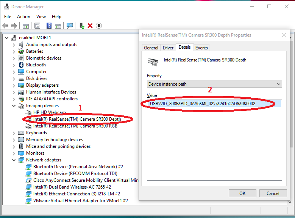Screen dimensions: 295x218
Task: Switch to the Events tab
Action: (201, 48)
